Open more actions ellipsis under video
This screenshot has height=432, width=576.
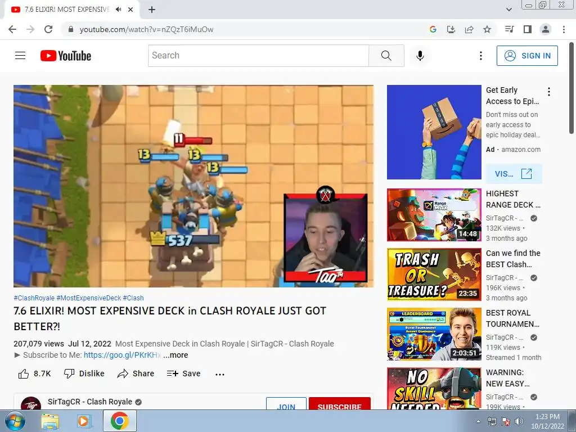[220, 374]
